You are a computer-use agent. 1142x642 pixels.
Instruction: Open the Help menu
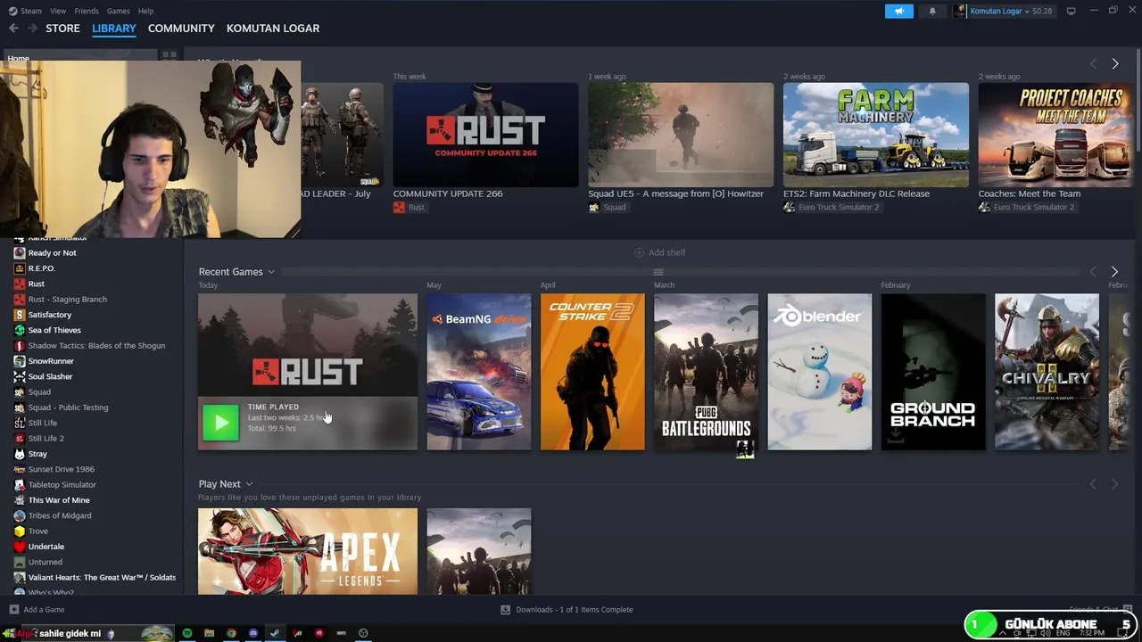click(x=145, y=11)
